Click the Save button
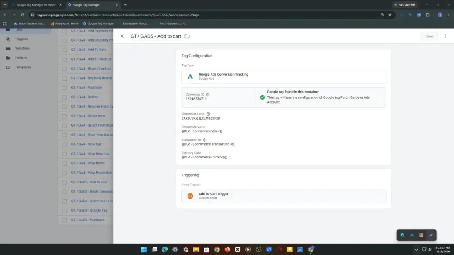 pos(429,36)
